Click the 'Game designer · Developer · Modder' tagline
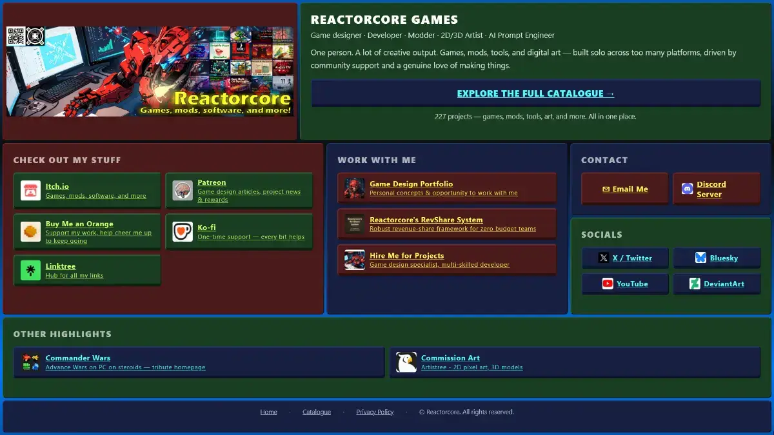Screen dimensions: 774x435 (432, 35)
